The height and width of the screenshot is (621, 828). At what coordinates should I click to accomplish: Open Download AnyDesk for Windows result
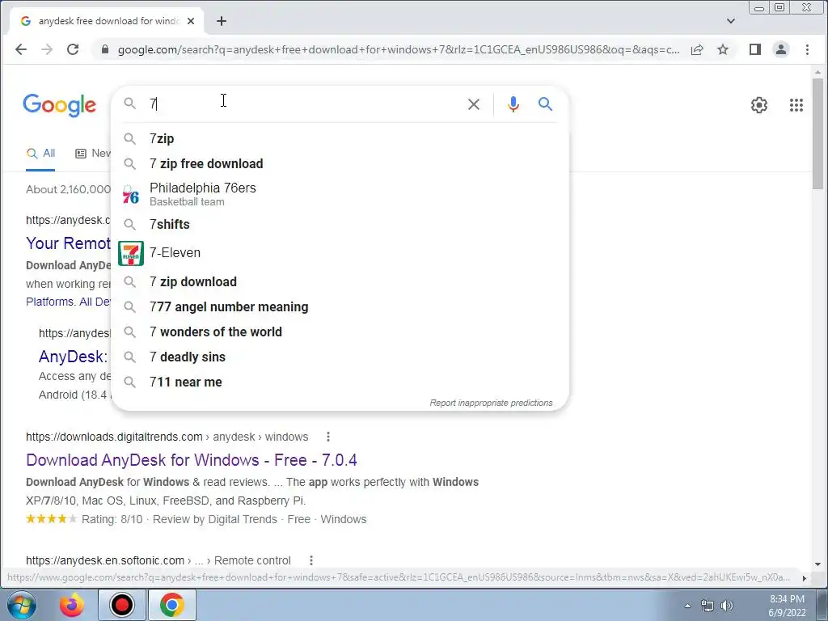191,460
